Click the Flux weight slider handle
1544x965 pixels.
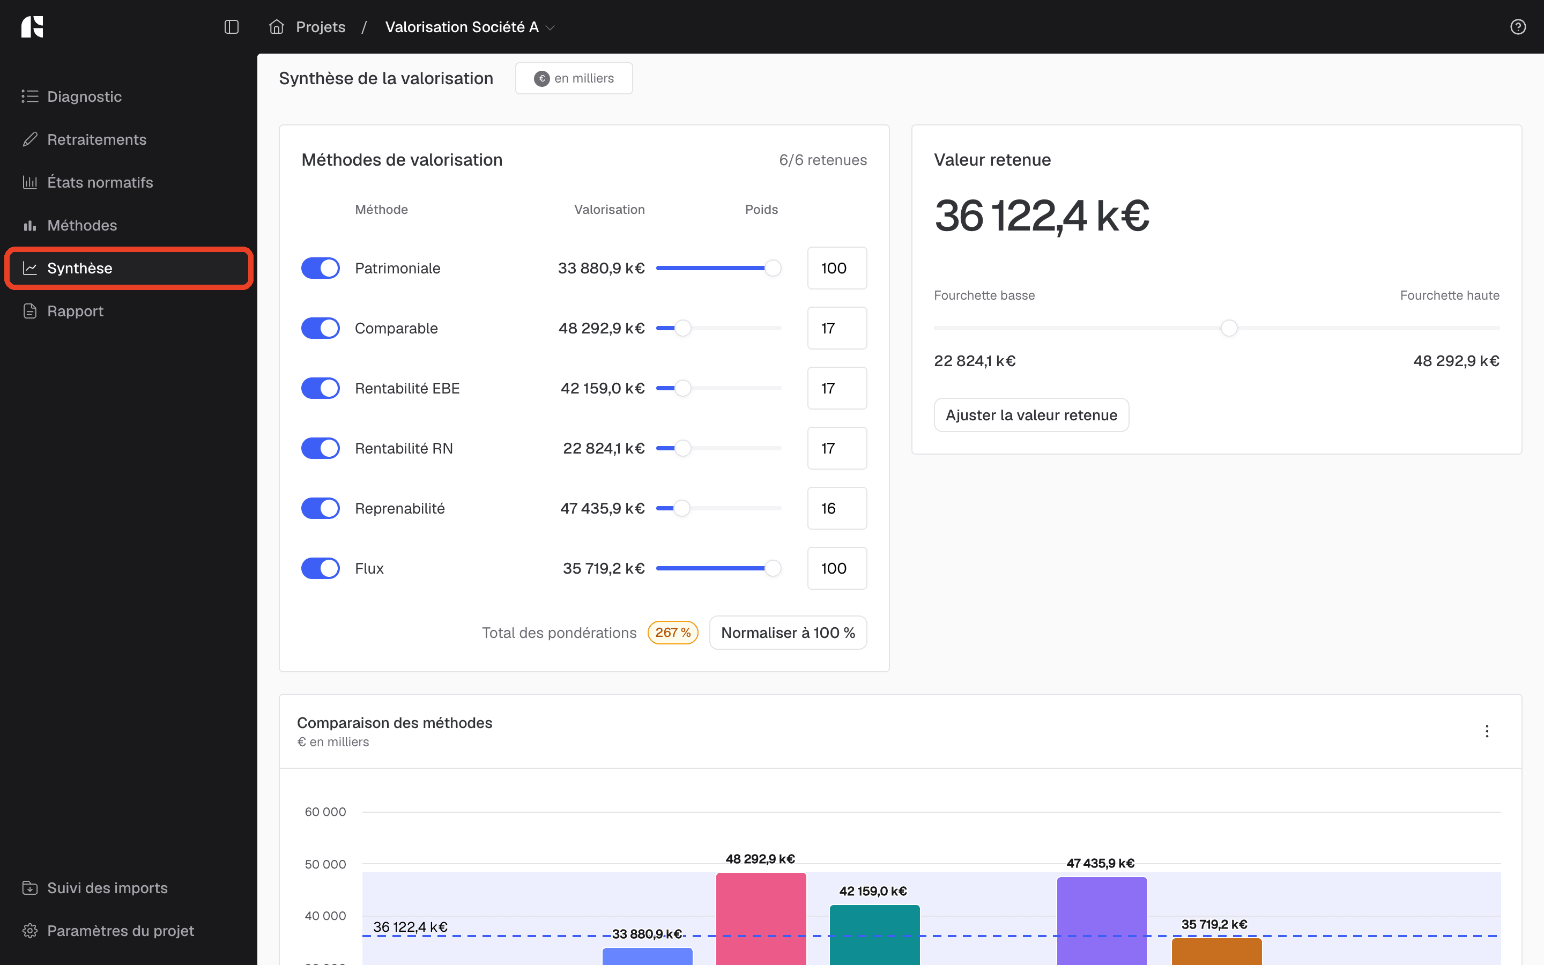pos(773,568)
